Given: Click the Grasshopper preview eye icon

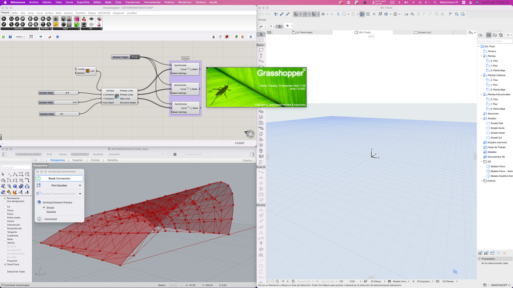Looking at the screenshot, I should pos(41,37).
